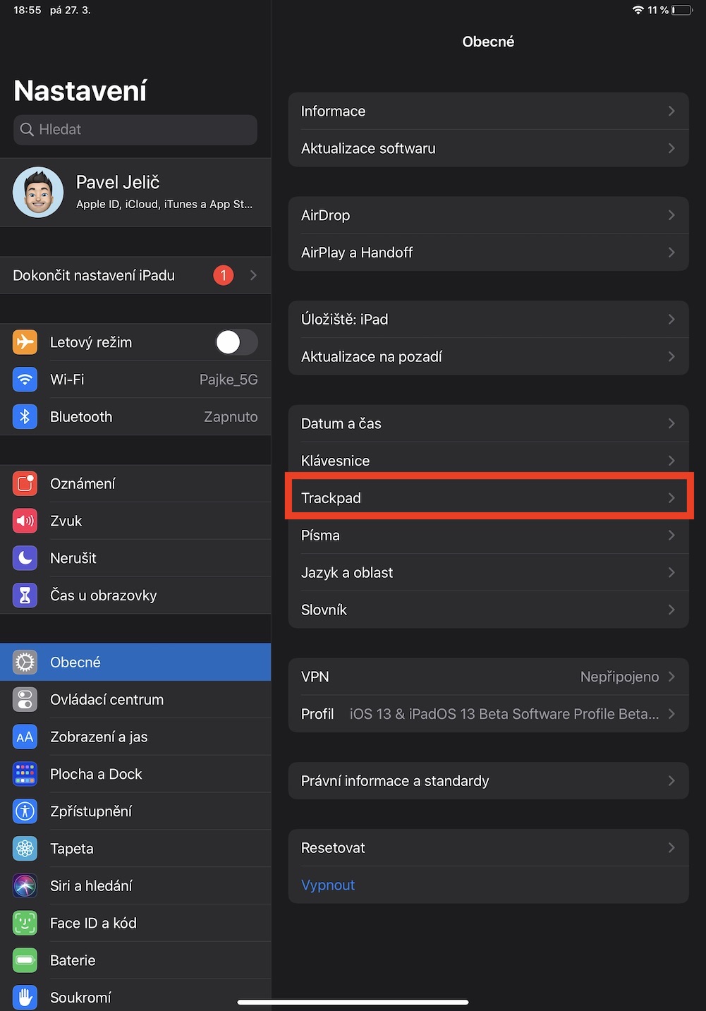Image resolution: width=706 pixels, height=1011 pixels.
Task: Click the Baterie battery icon
Action: (25, 960)
